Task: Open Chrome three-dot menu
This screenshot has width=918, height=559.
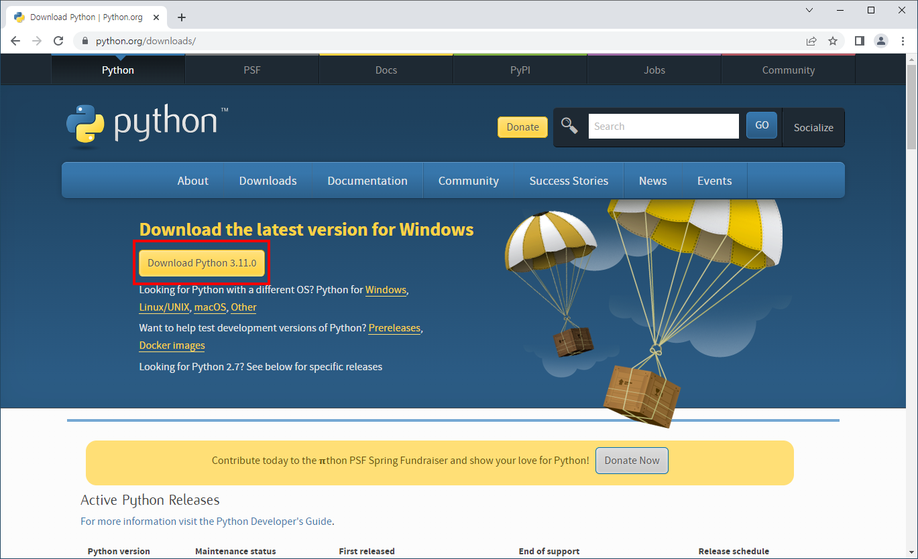Action: pos(903,41)
